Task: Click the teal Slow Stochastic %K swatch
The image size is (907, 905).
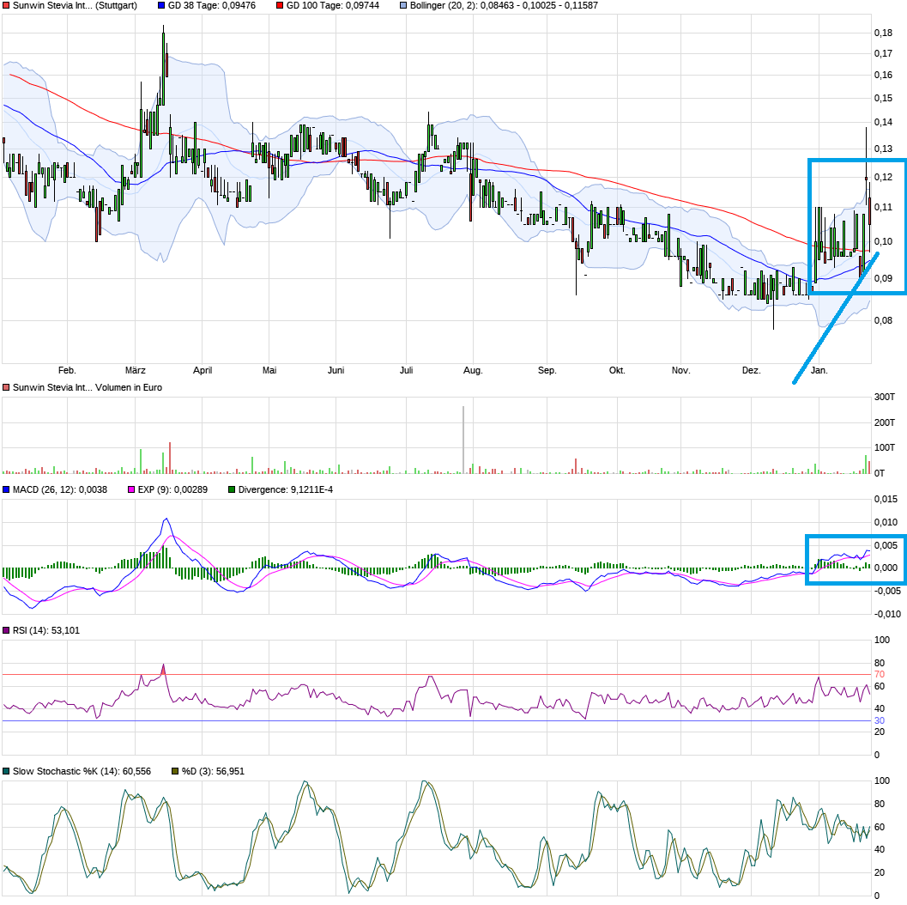Action: 6,771
